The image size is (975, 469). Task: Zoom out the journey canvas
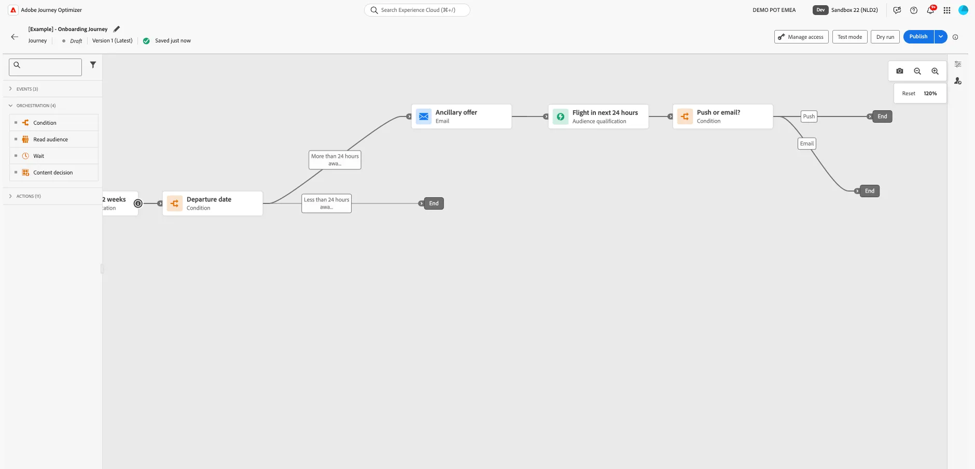tap(917, 71)
